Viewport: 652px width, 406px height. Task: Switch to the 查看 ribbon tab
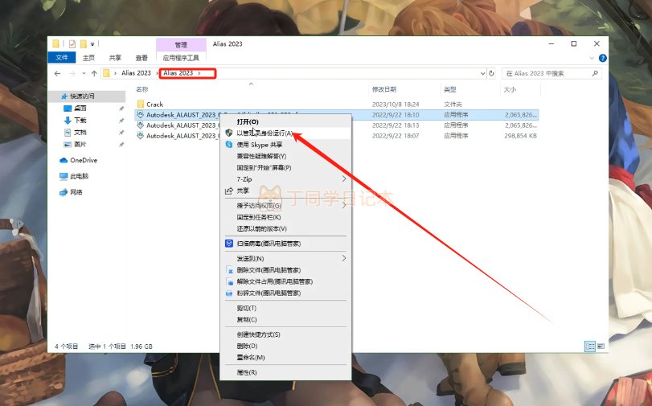tap(141, 58)
